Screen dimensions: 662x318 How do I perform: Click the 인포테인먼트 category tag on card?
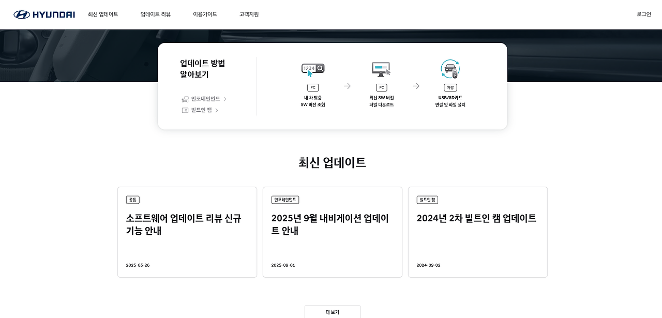tap(285, 200)
